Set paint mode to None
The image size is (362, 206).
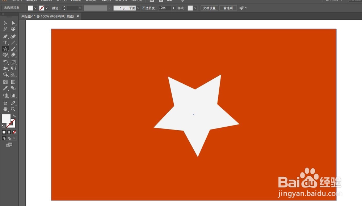click(x=14, y=132)
